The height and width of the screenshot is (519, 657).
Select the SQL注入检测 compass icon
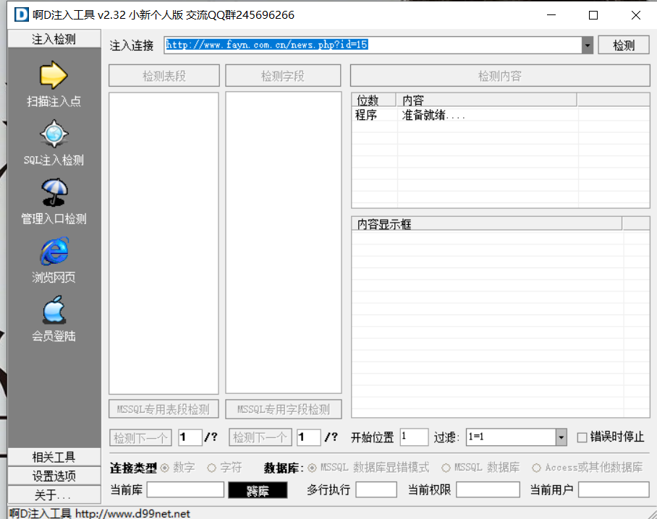pos(54,134)
